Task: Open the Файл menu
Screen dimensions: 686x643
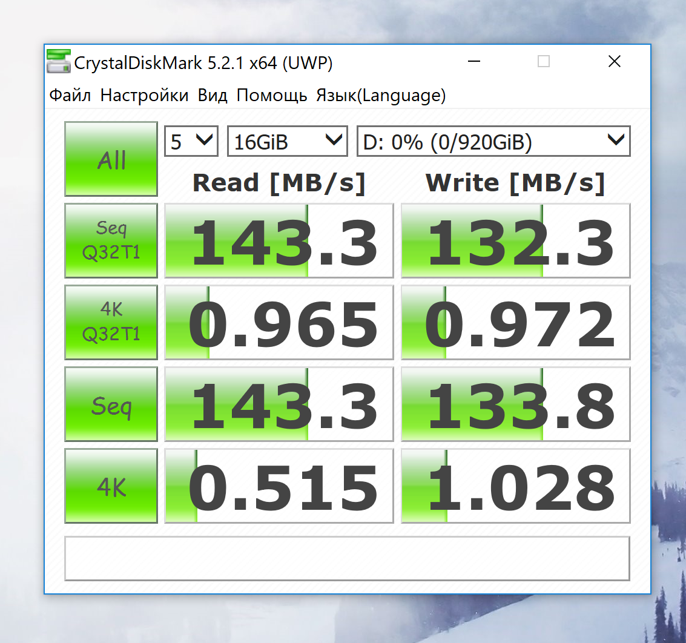Action: [70, 95]
